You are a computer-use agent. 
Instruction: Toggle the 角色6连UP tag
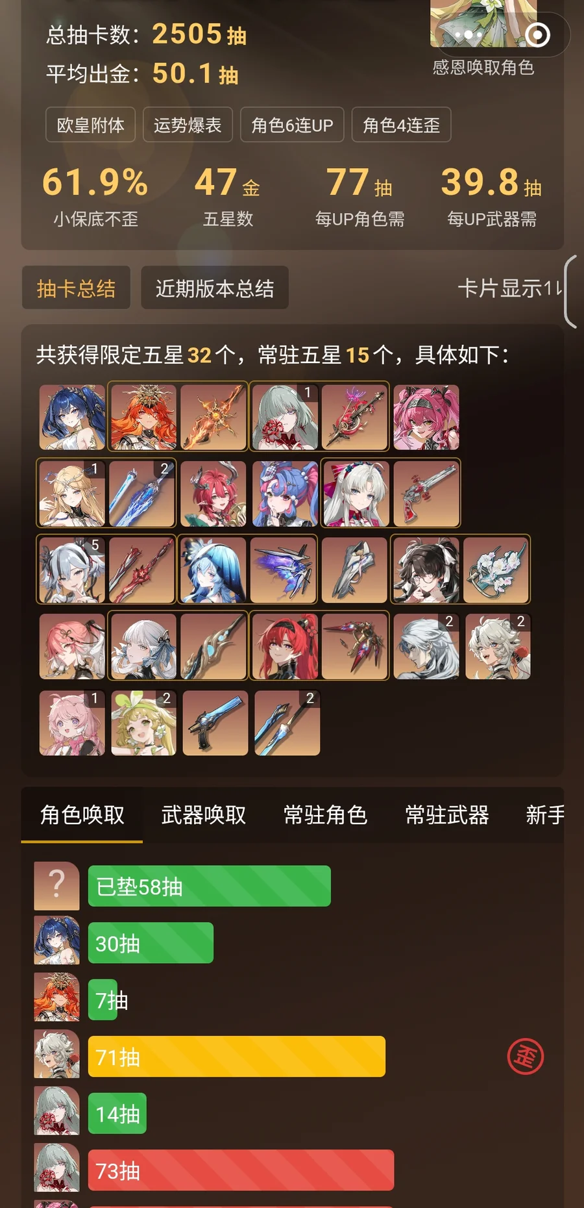[x=292, y=125]
